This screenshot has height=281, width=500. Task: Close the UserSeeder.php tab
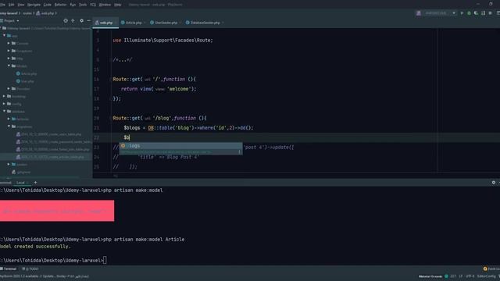(x=180, y=23)
